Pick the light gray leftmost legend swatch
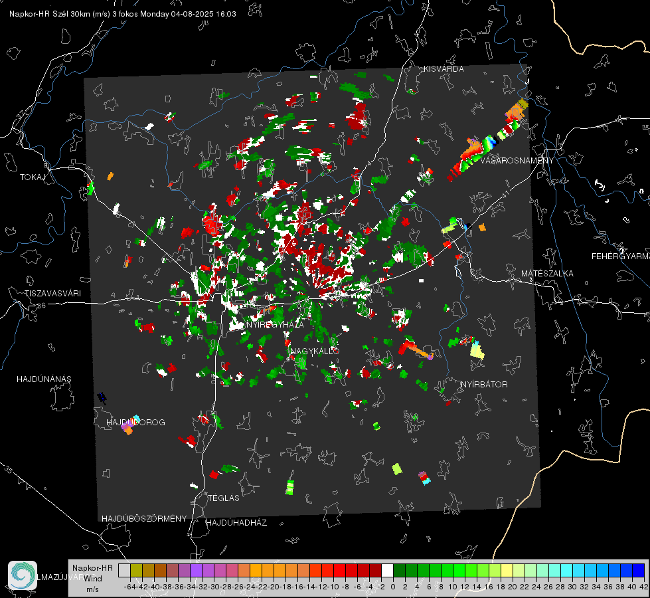This screenshot has width=650, height=598. coord(124,570)
